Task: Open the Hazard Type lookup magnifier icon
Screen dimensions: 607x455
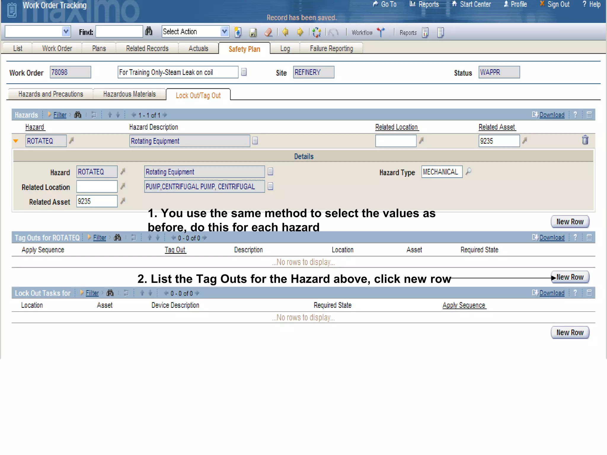Action: coord(468,172)
